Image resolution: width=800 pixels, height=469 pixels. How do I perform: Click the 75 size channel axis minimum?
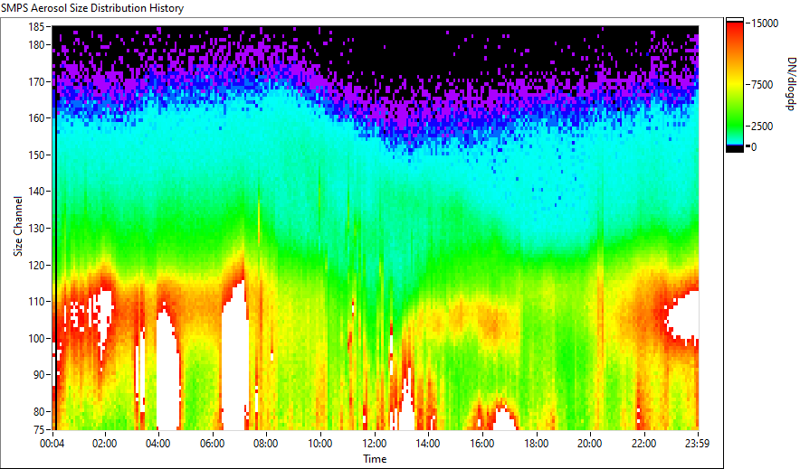pyautogui.click(x=39, y=429)
